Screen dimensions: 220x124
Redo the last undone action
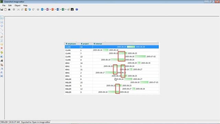coord(33,9)
